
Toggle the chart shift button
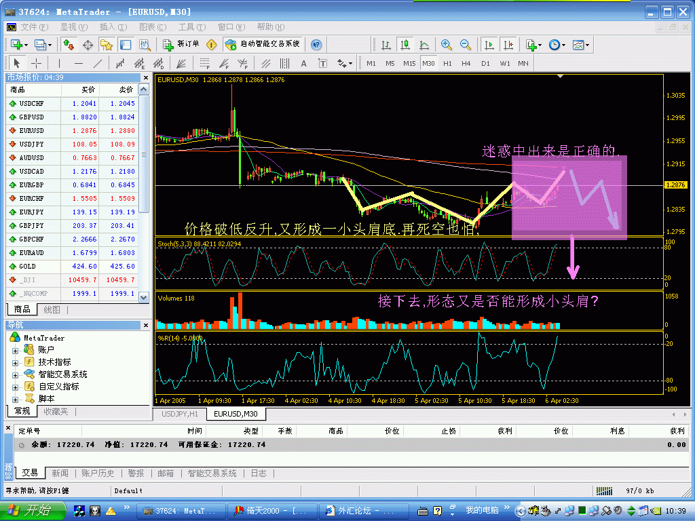click(508, 45)
